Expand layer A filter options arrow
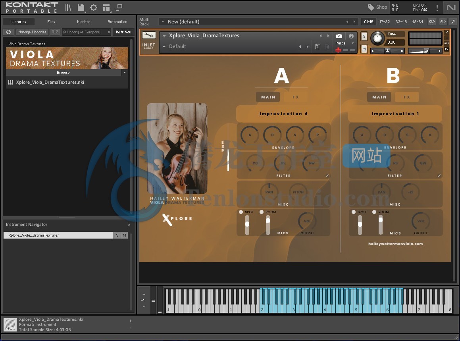 pyautogui.click(x=327, y=176)
